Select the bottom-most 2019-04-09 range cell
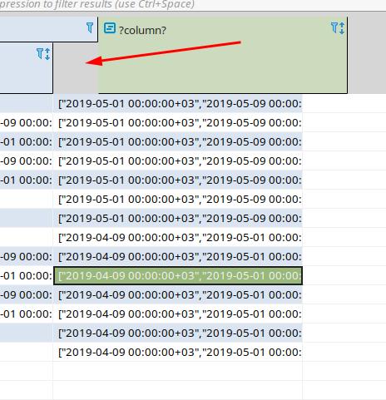The image size is (386, 400). click(x=178, y=352)
